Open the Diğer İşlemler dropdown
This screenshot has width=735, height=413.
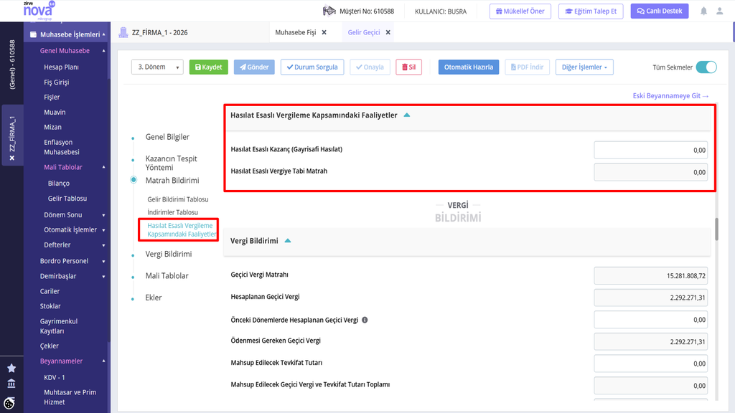click(x=584, y=67)
